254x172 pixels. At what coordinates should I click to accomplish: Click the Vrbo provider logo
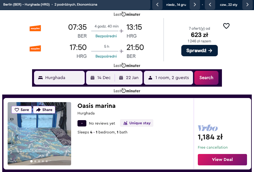(208, 128)
